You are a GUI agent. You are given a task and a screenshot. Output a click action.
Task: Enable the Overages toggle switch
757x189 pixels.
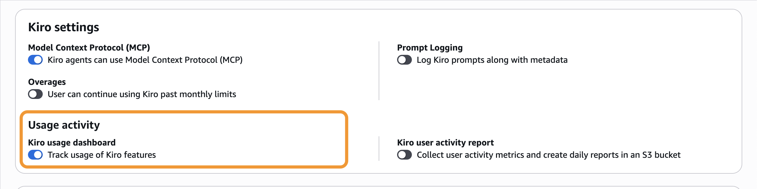(35, 94)
